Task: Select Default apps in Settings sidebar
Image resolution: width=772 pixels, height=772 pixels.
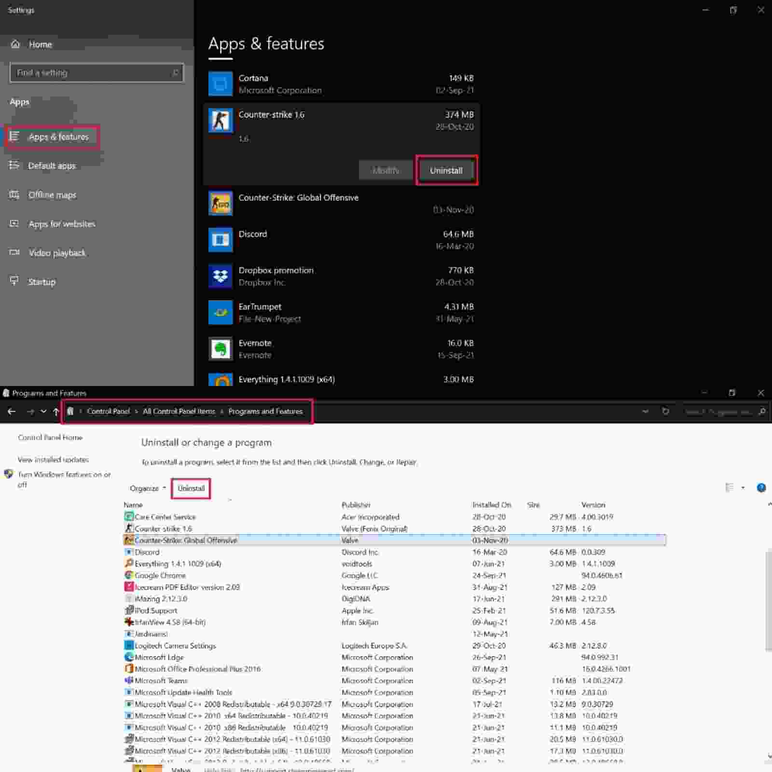Action: click(52, 166)
